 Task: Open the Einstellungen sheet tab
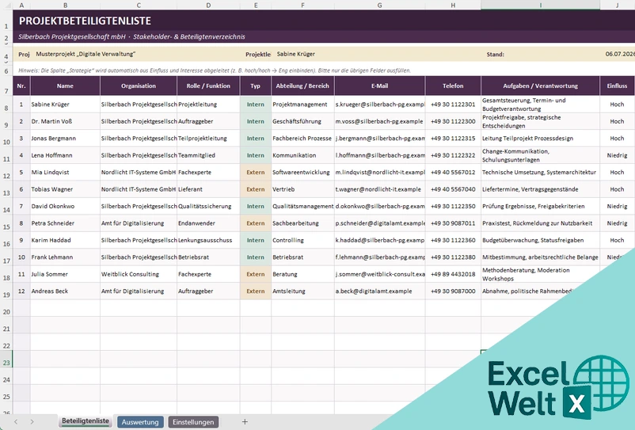tap(193, 422)
